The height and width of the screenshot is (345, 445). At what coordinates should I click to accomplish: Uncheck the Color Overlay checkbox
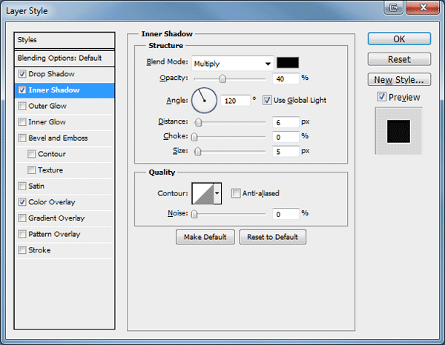[x=22, y=202]
